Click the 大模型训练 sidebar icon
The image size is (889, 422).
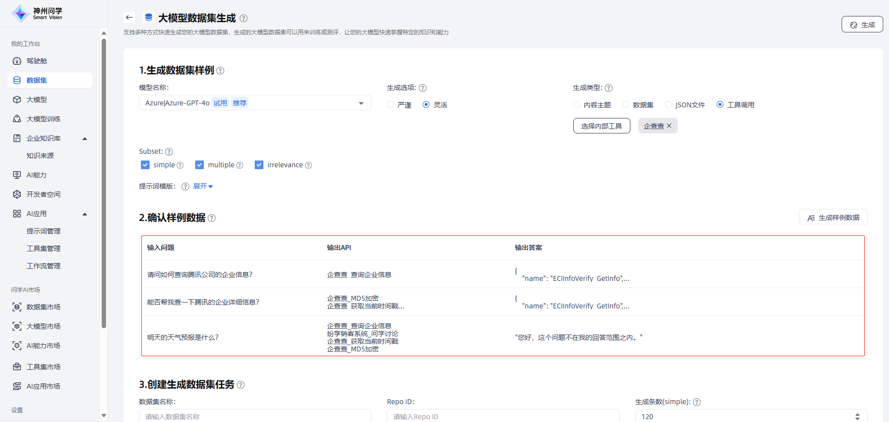17,119
